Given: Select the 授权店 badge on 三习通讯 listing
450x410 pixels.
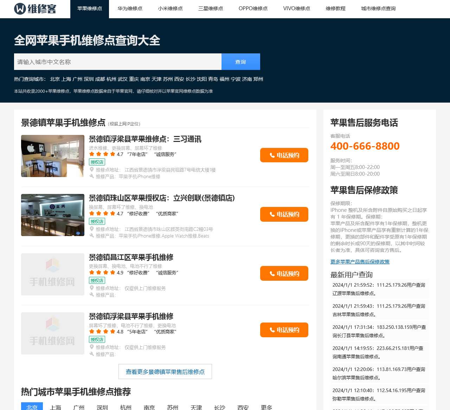Looking at the screenshot, I should [x=98, y=162].
